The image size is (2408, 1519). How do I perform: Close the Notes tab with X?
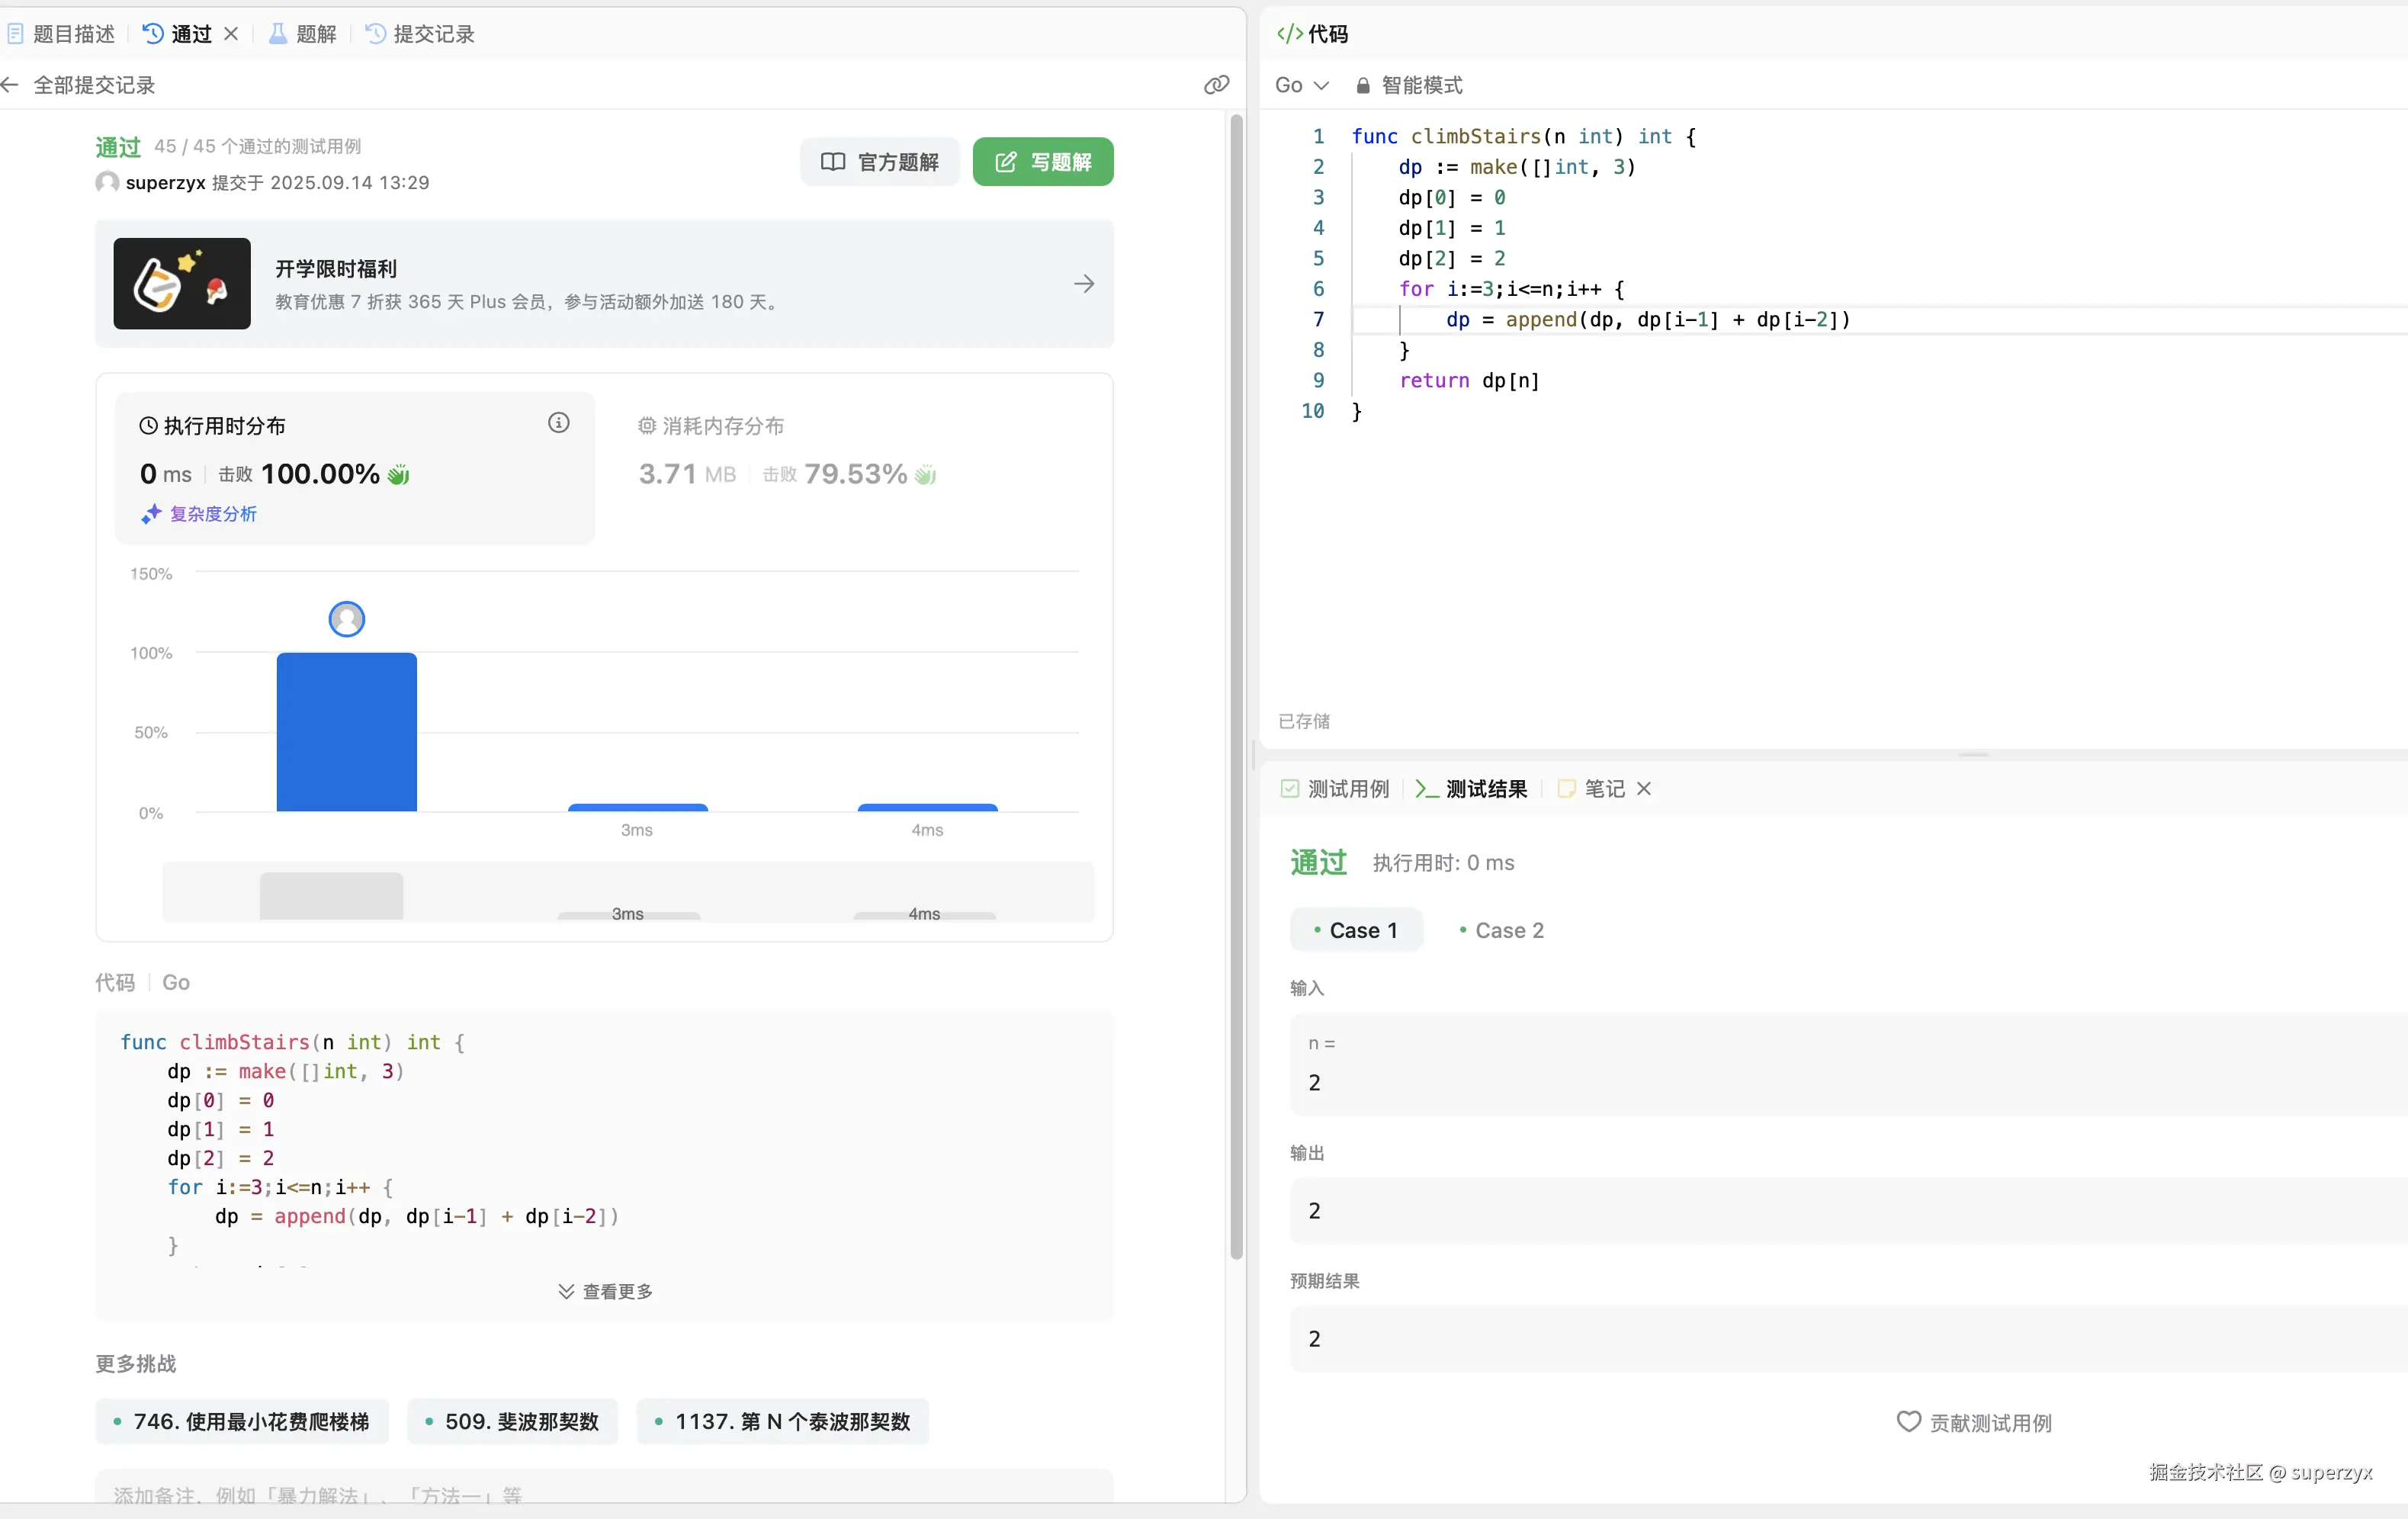click(x=1644, y=789)
